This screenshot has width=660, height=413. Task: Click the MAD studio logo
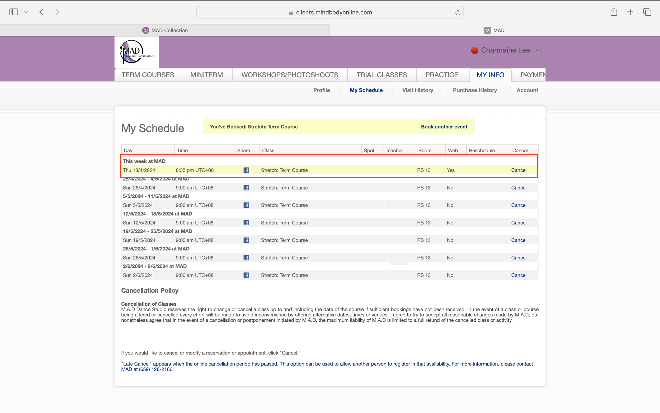point(136,52)
